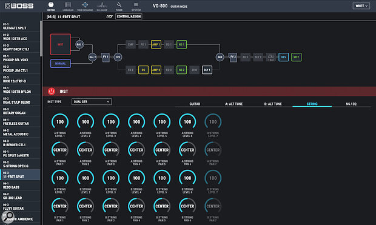The height and width of the screenshot is (225, 376).
Task: Select the MIX mixer node
Action: (220, 57)
